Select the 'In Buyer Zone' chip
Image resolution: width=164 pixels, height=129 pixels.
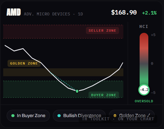28,116
